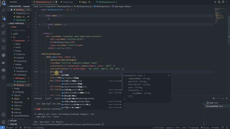Image resolution: width=230 pixels, height=129 pixels.
Task: Open Explorer panel ellipsis menu
Action: coord(28,2)
